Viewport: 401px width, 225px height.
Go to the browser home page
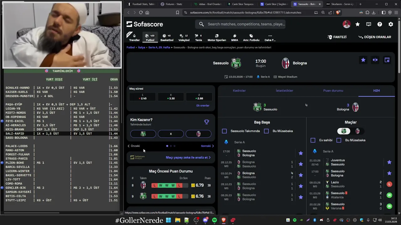pyautogui.click(x=147, y=12)
